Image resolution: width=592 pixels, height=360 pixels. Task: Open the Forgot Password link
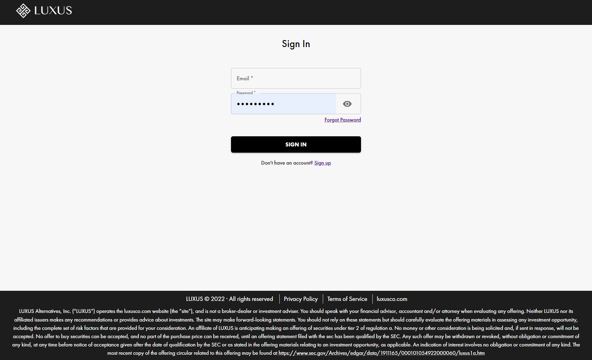pos(343,120)
